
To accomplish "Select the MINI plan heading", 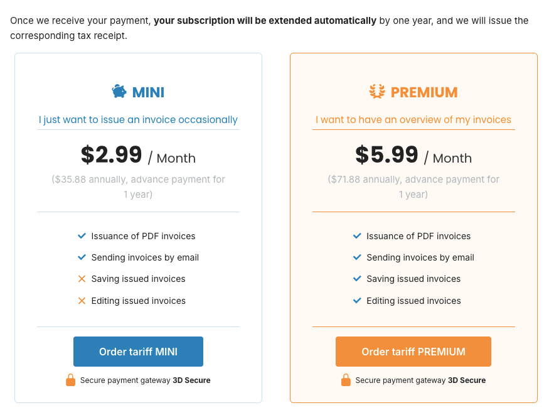I will tap(148, 92).
